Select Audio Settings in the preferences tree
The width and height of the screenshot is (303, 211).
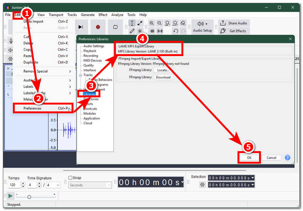click(94, 46)
